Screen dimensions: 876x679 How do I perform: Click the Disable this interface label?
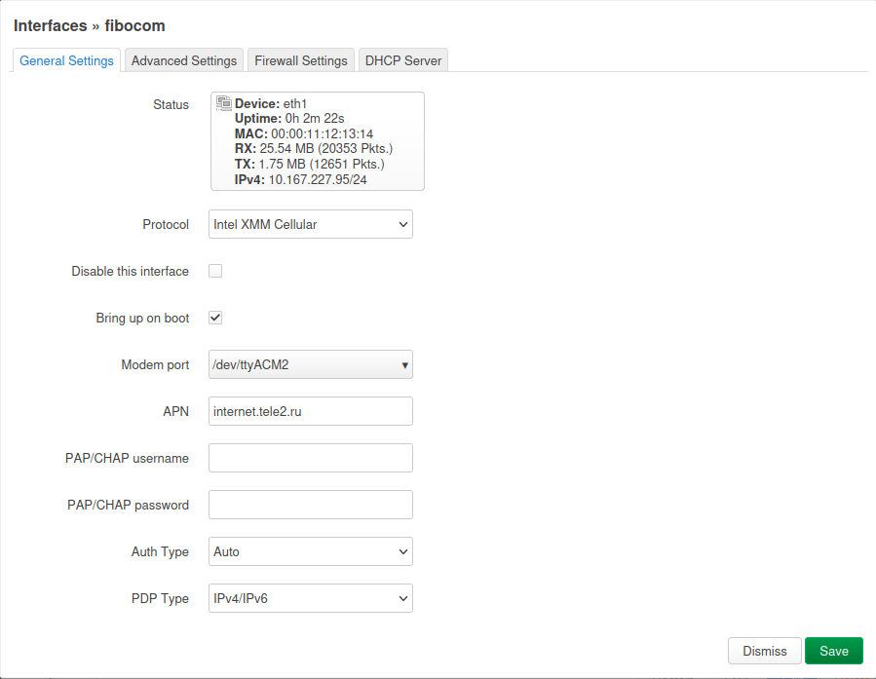[x=131, y=271]
